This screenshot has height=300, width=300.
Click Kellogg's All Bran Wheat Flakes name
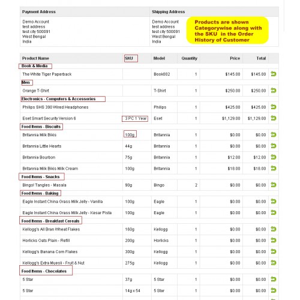pyautogui.click(x=51, y=229)
